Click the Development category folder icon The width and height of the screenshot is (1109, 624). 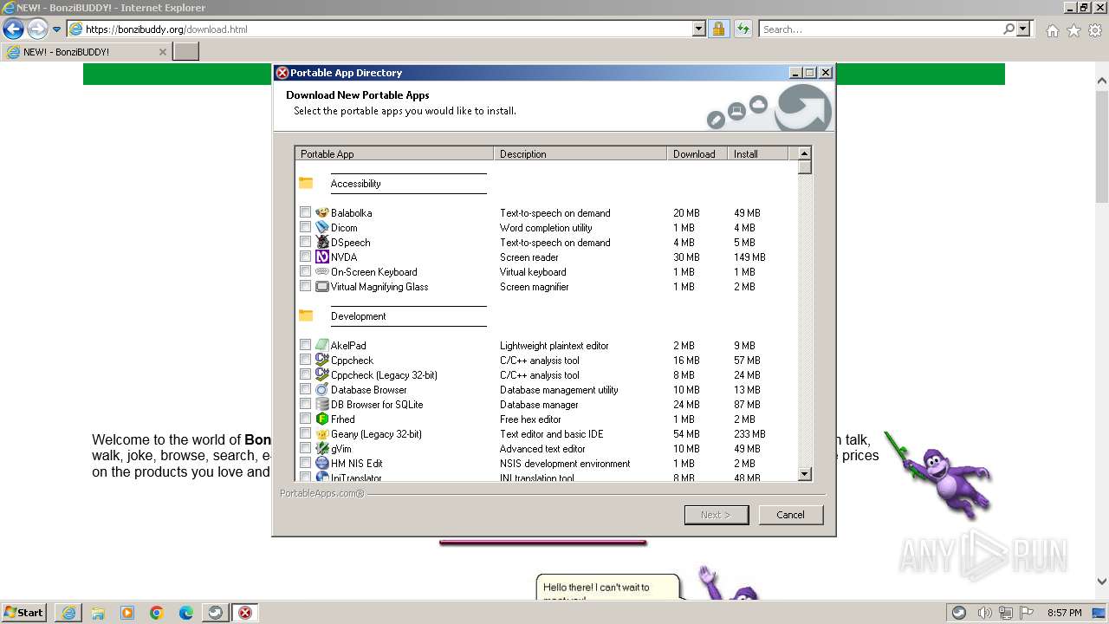tap(306, 315)
